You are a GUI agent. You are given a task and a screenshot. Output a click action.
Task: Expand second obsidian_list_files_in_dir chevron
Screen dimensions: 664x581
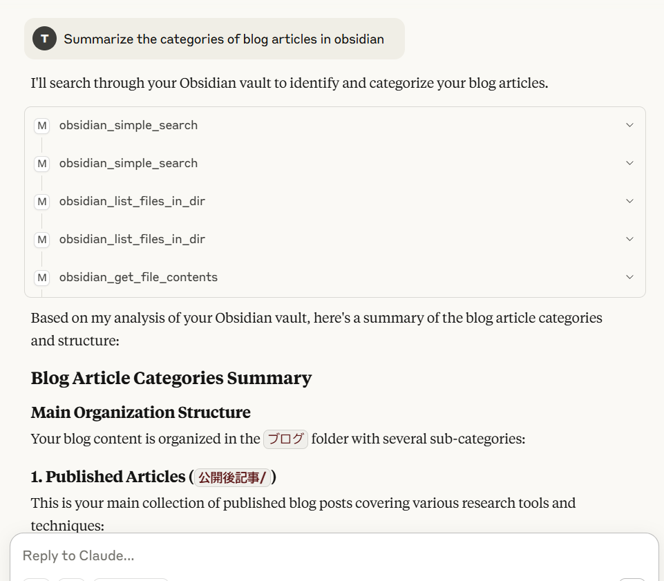[629, 239]
